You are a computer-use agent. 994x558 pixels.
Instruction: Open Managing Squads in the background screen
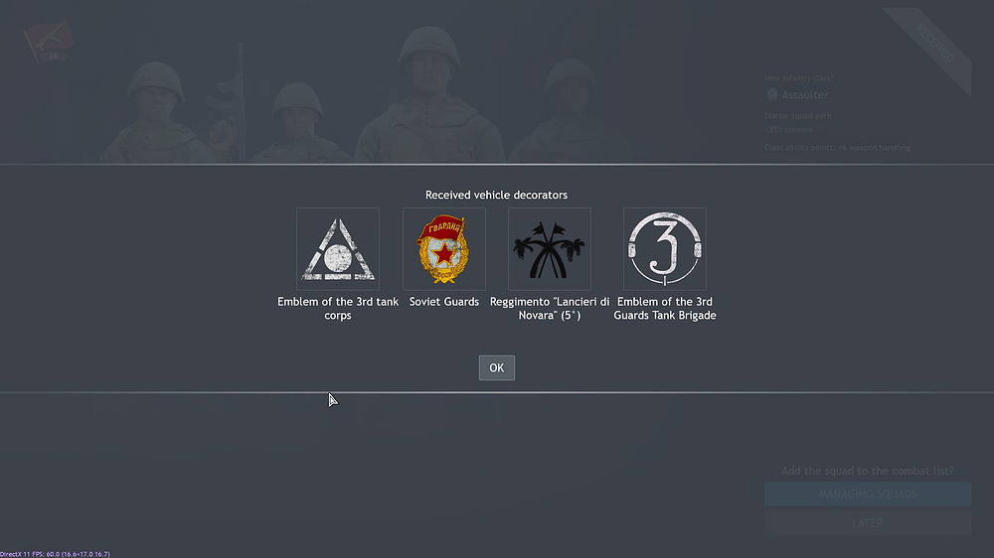(867, 494)
